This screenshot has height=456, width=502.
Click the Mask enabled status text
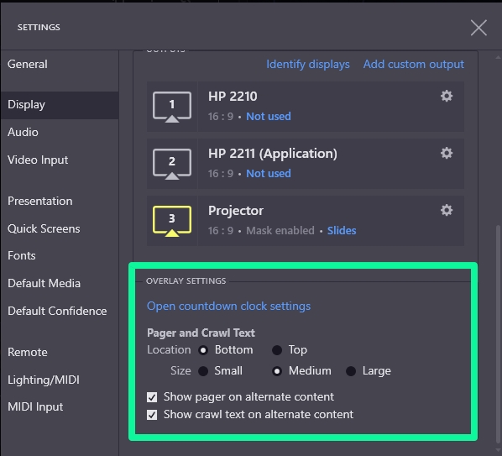280,231
